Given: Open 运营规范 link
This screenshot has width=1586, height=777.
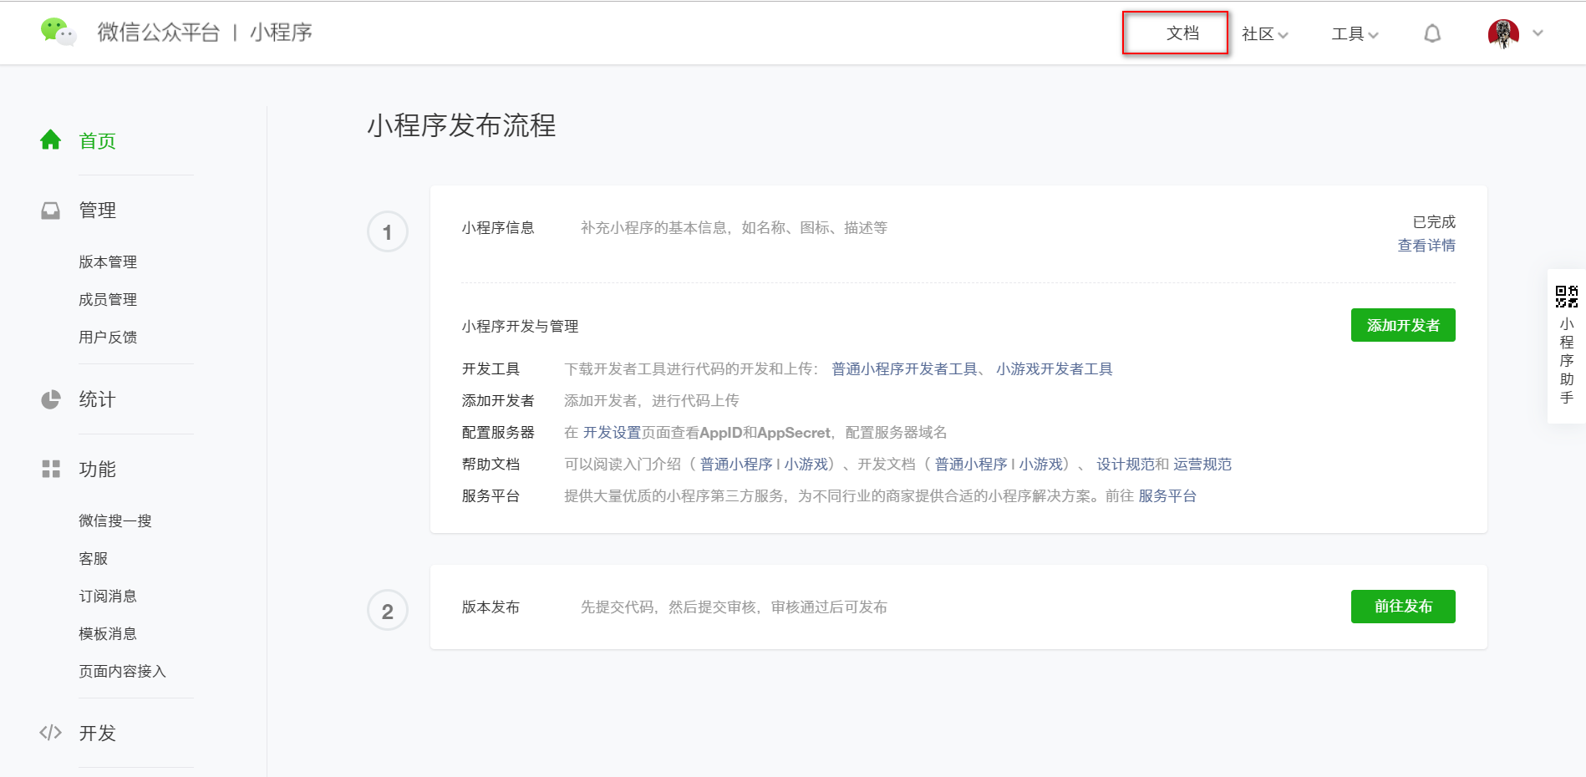Looking at the screenshot, I should point(1202,465).
